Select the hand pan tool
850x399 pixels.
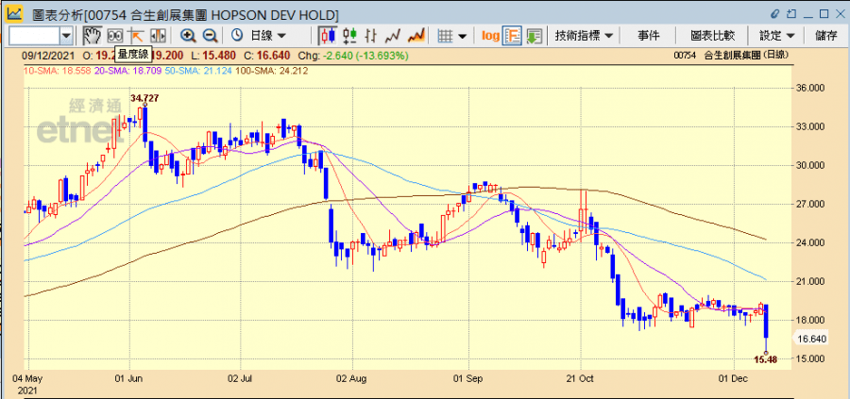(x=92, y=35)
